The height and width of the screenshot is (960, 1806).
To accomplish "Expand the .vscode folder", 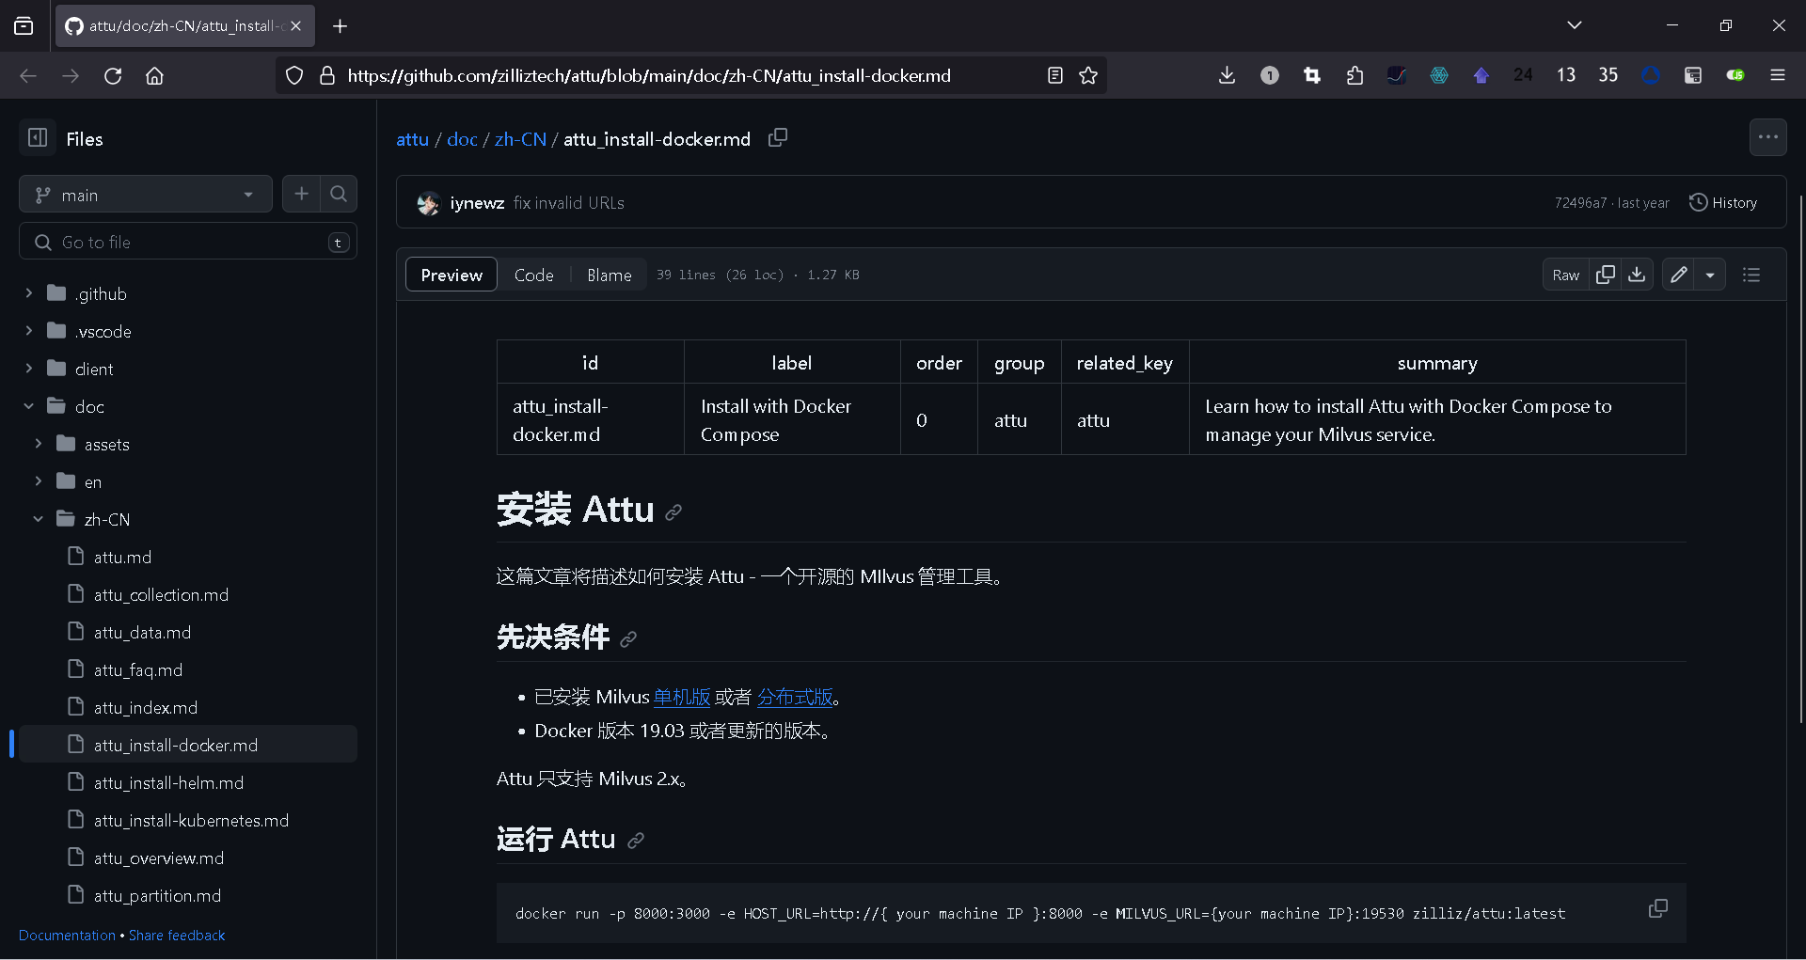I will pyautogui.click(x=28, y=331).
